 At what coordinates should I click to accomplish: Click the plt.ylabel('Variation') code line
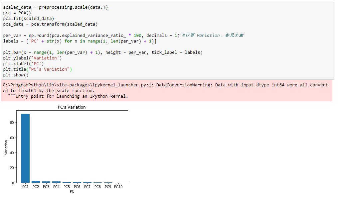pos(33,58)
